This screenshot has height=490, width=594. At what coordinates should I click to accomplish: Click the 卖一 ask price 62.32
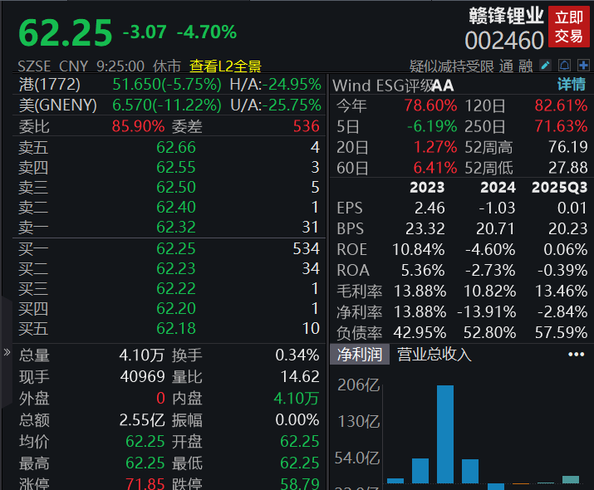coord(176,227)
